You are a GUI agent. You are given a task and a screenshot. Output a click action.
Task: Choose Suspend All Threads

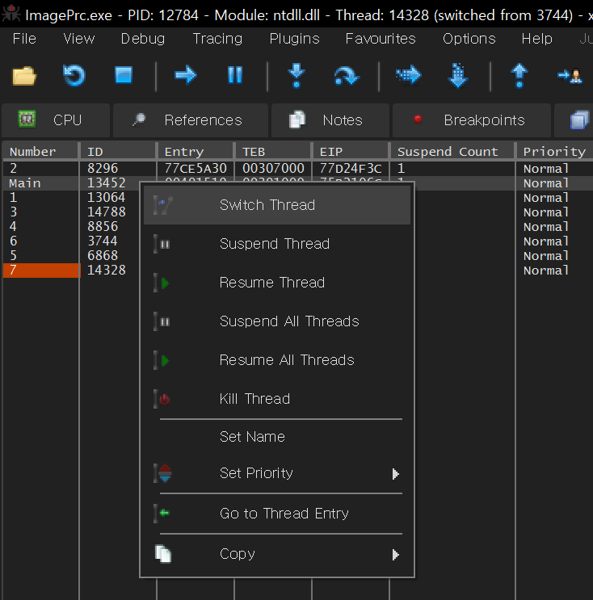(x=277, y=321)
